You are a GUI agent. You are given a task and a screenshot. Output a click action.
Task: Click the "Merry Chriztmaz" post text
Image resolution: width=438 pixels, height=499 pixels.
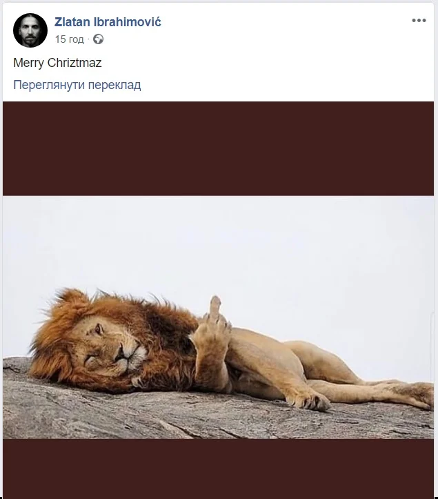57,62
